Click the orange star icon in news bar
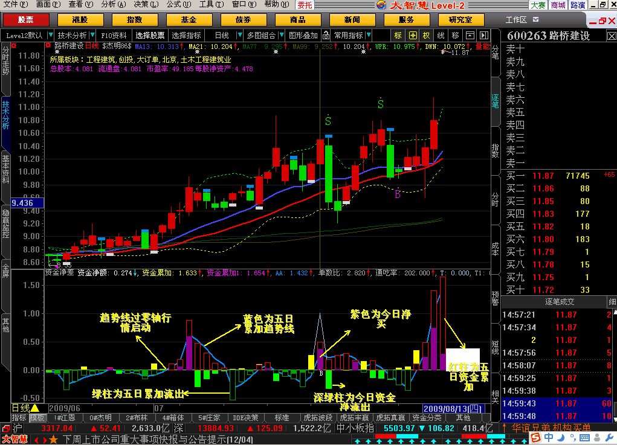Viewport: 617px width, 445px height. pyautogui.click(x=53, y=440)
